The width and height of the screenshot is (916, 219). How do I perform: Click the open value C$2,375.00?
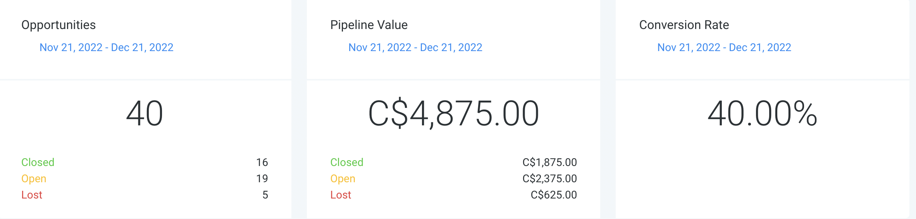(549, 178)
